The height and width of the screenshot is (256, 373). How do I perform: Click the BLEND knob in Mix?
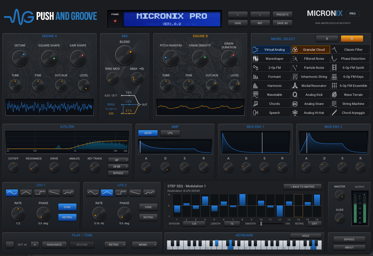(125, 55)
